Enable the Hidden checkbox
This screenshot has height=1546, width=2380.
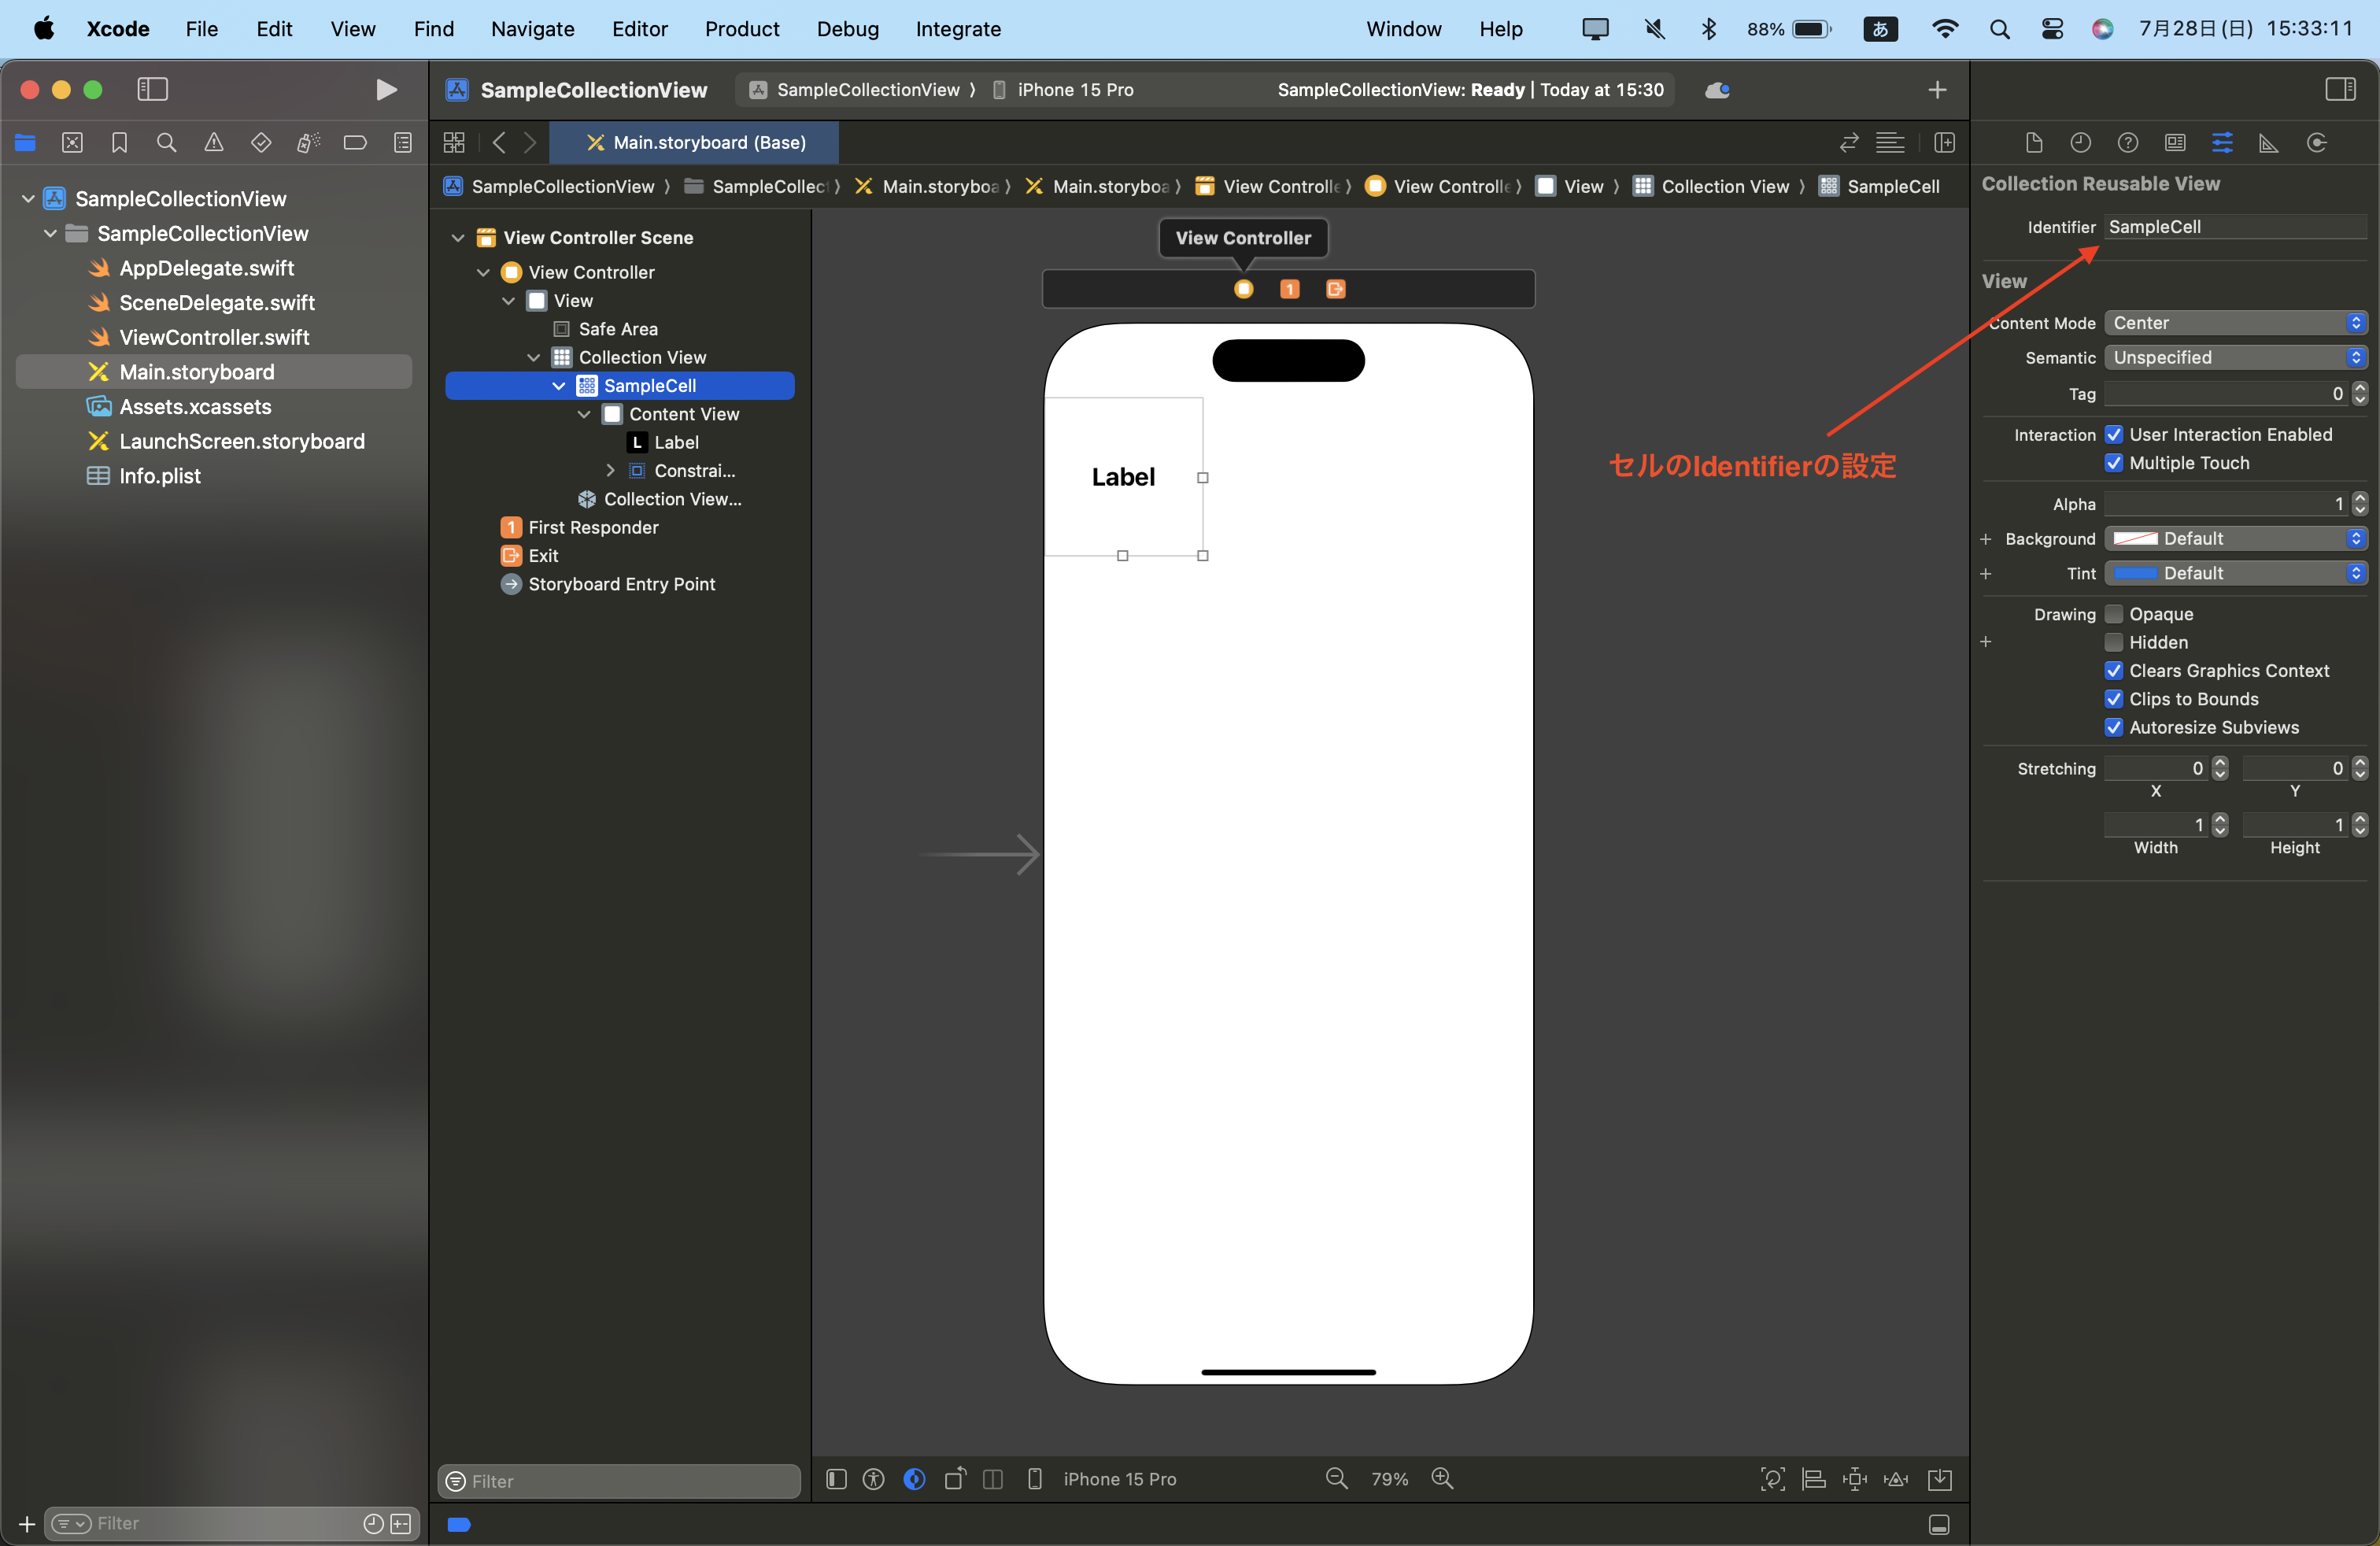coord(2114,642)
